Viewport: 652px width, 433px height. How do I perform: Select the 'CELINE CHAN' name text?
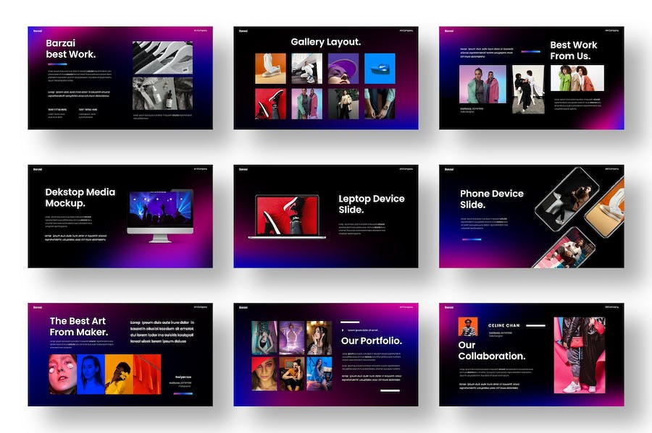point(503,325)
